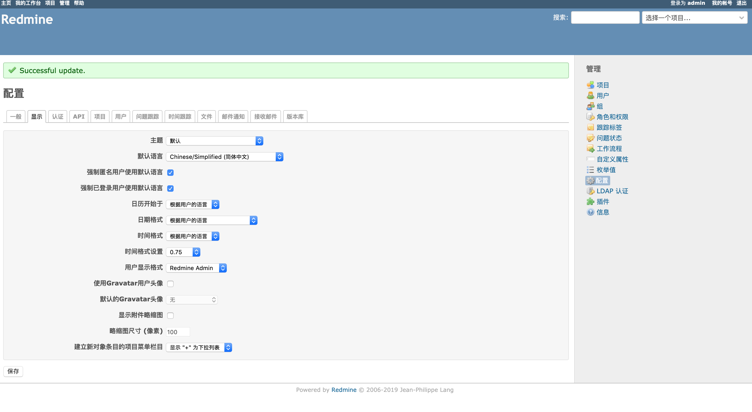Open the 主题 theme dropdown
The height and width of the screenshot is (412, 752).
pyautogui.click(x=215, y=141)
